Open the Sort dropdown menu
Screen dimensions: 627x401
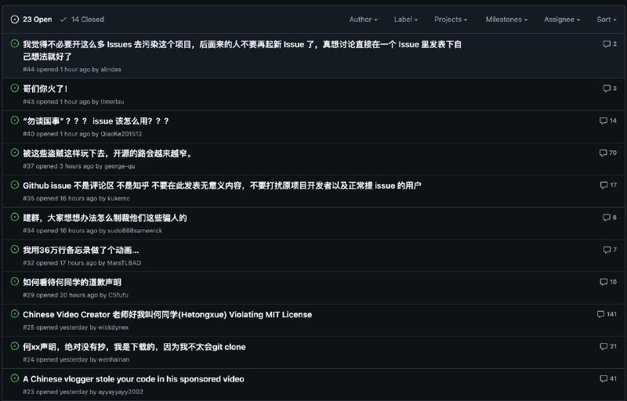[607, 20]
